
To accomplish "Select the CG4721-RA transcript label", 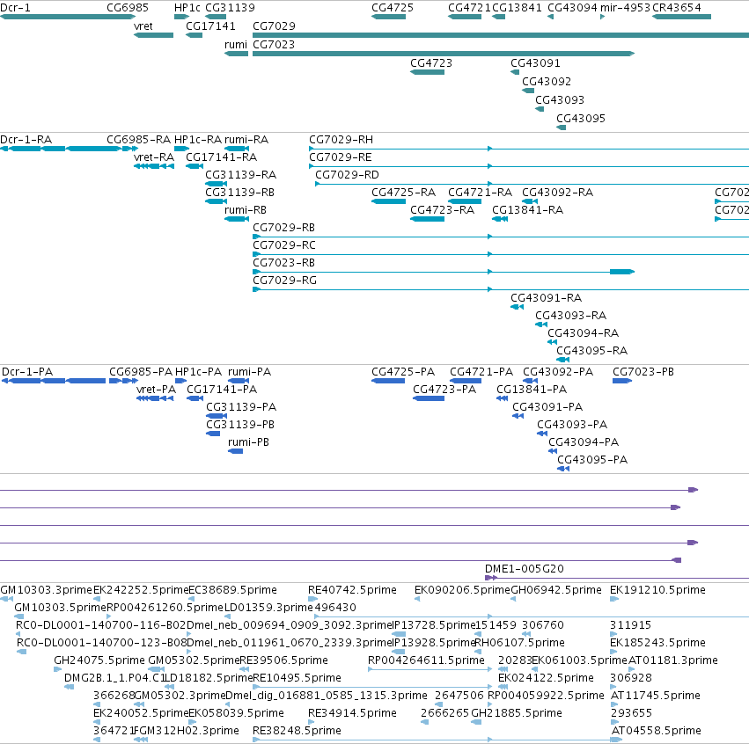I will click(480, 193).
